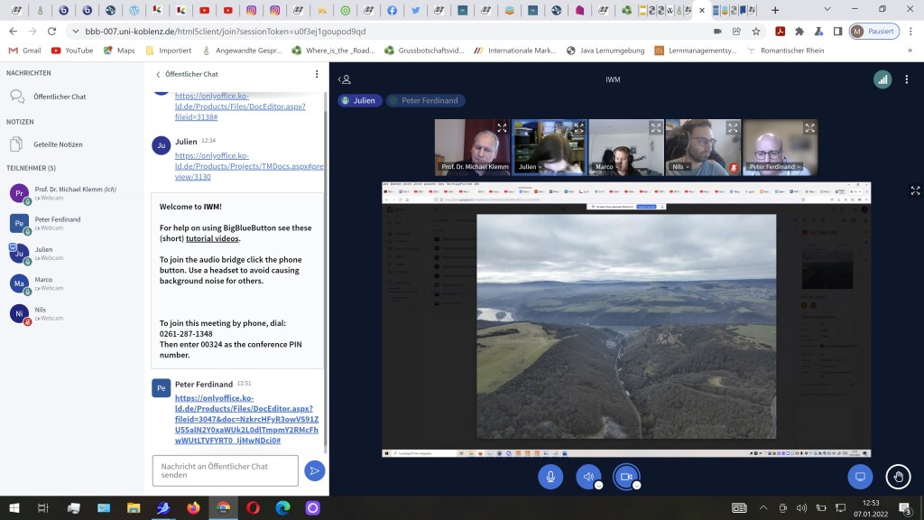Raise your hand
Screen dimensions: 924x520
pyautogui.click(x=898, y=477)
